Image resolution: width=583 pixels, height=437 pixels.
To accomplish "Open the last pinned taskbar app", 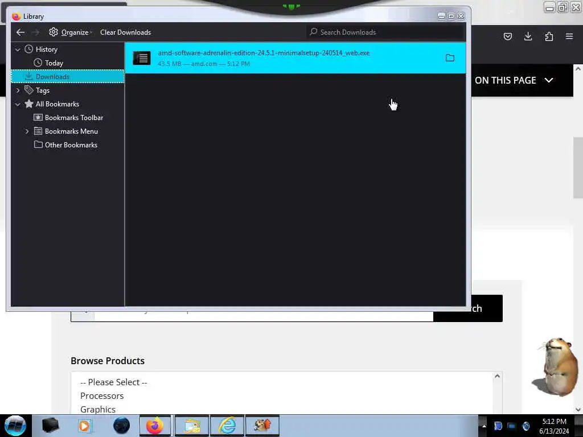I will point(262,426).
